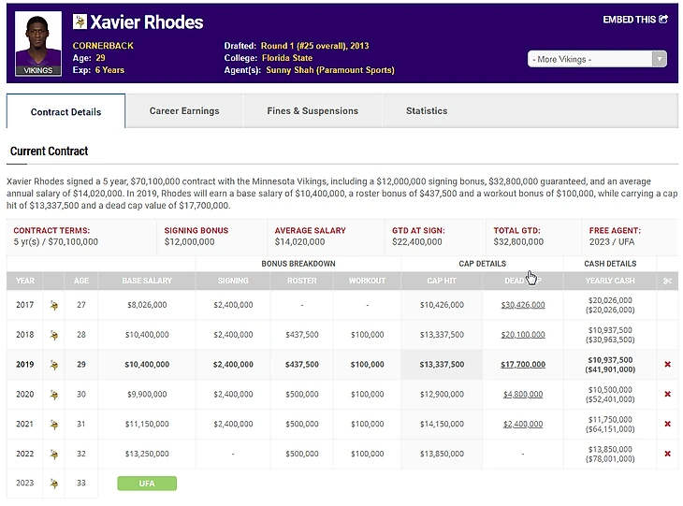Switch to the Career Earnings tab
This screenshot has width=683, height=506.
(x=184, y=111)
